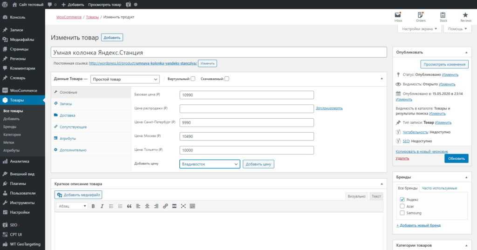Viewport: 477px width, 250px height.
Task: Open WooCommerce in the sidebar menu
Action: click(22, 91)
